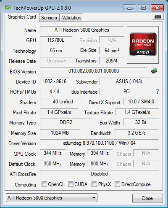Click the Name field showing ATI Radeon
The image size is (168, 208).
click(x=82, y=30)
